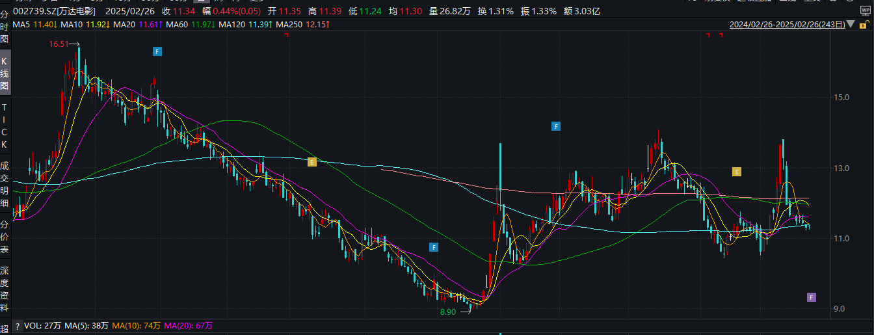Open the 分价表 sidebar tab
This screenshot has height=335, width=874.
(x=5, y=235)
